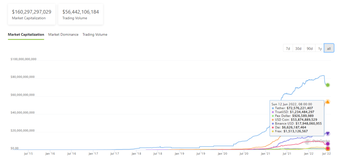Screen dimensions: 337x160
Task: Click the Market Capitalization card label
Action: 29,18
